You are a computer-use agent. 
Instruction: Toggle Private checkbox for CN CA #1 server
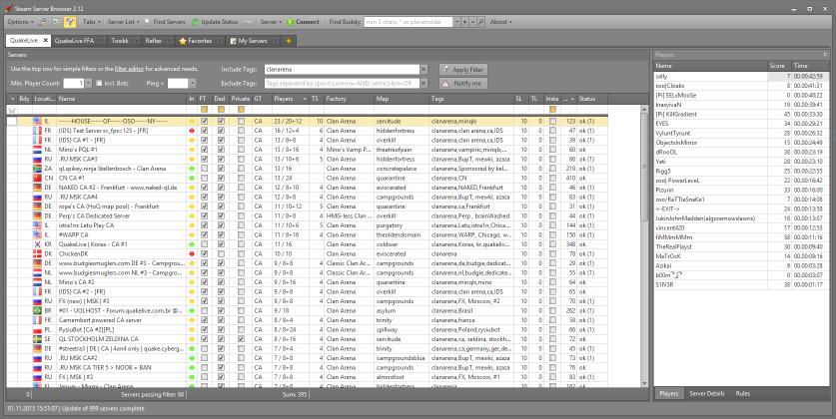tap(241, 178)
